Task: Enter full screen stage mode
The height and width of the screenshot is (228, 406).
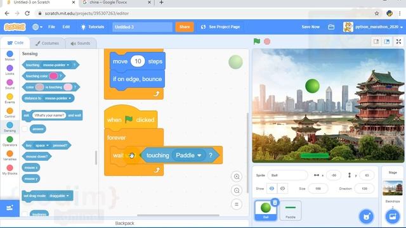Action: (x=398, y=41)
